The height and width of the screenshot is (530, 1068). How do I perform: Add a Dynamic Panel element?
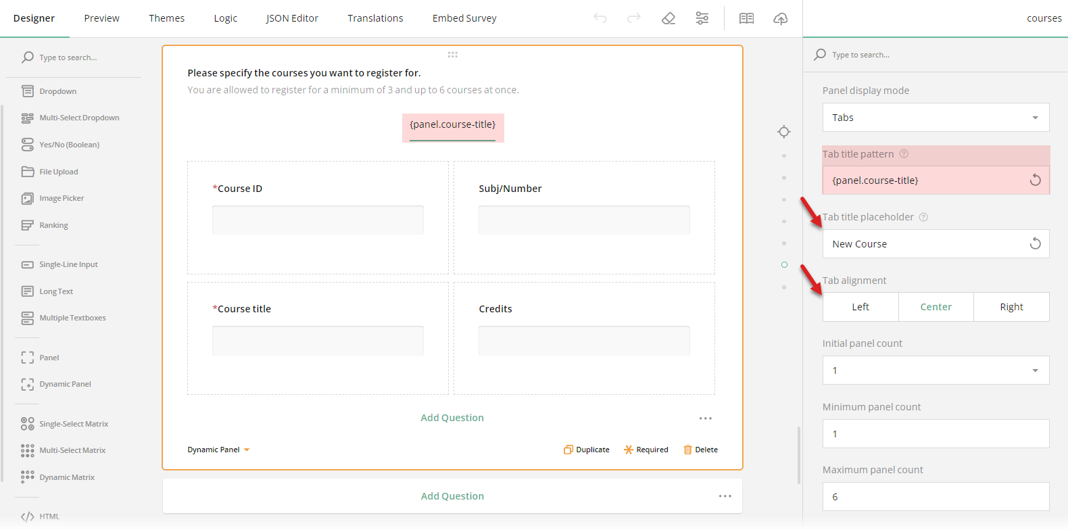point(56,384)
